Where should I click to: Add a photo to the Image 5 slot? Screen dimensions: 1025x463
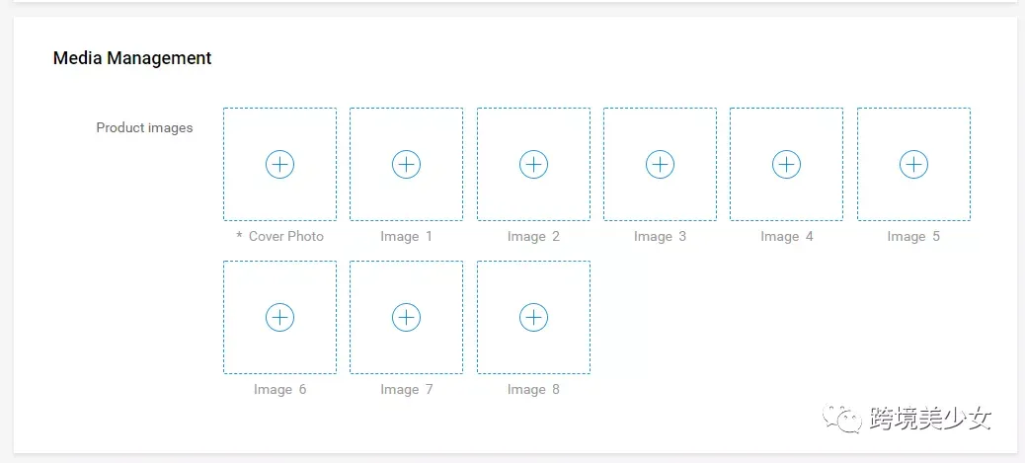913,164
